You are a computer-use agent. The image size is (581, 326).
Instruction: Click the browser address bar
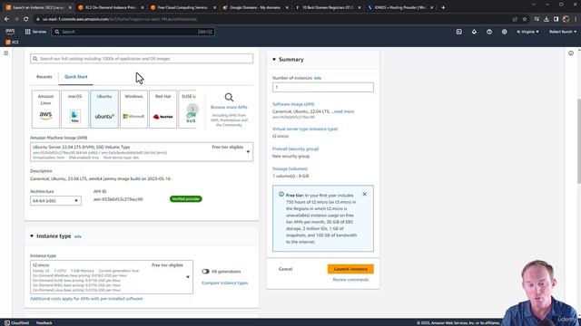pyautogui.click(x=273, y=19)
